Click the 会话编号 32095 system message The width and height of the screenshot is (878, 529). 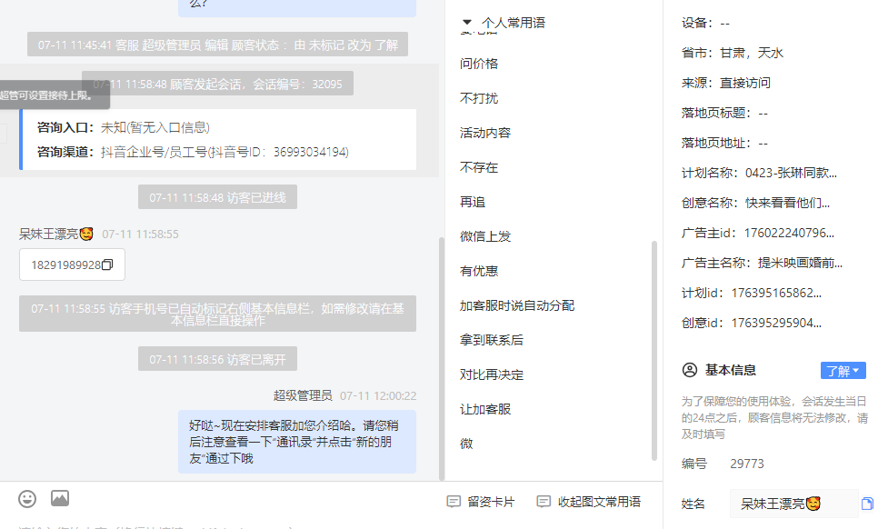point(217,84)
